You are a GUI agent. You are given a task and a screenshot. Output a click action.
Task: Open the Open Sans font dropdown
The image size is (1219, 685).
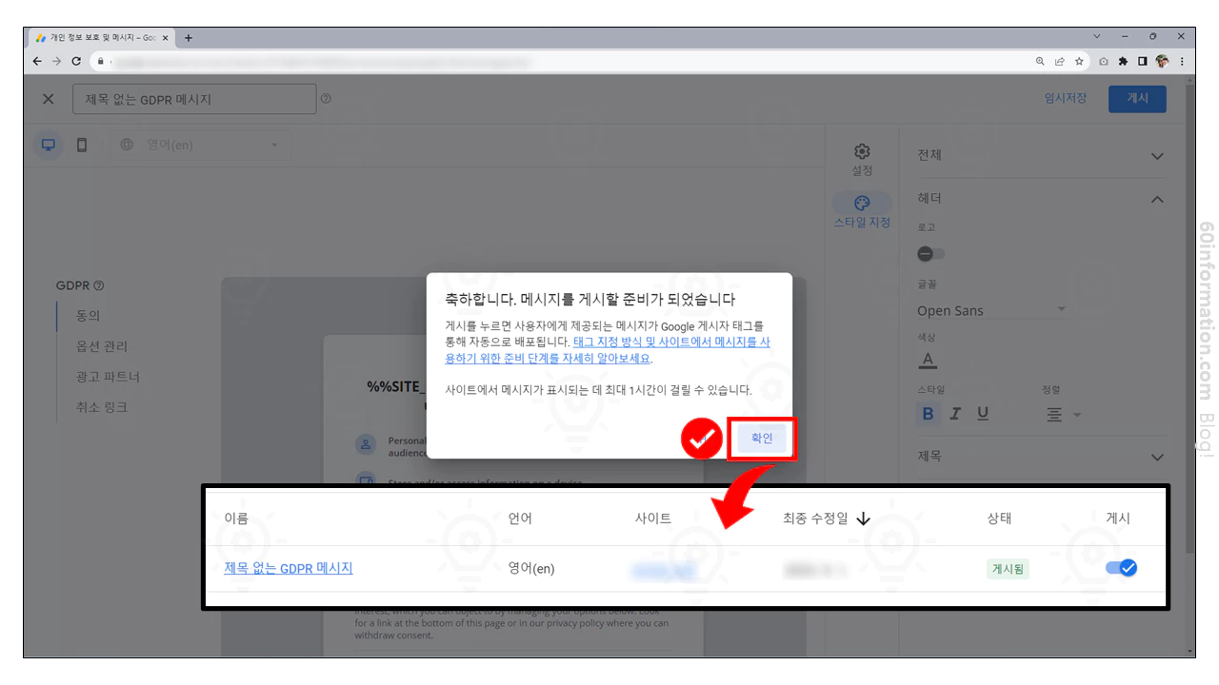click(990, 309)
